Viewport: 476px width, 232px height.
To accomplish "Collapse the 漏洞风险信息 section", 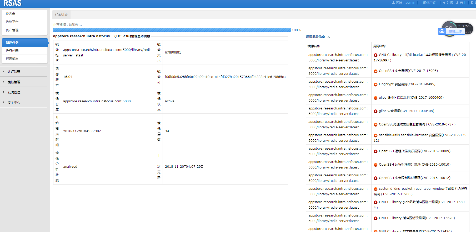I will 329,37.
